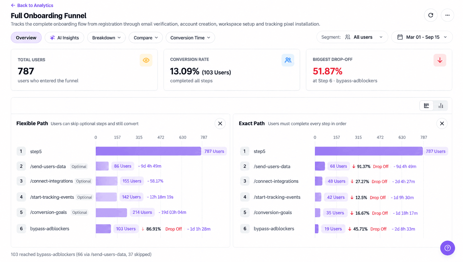Click the Optional tag beside /conversion-goals
Screen dimensions: 463x262
pyautogui.click(x=80, y=212)
